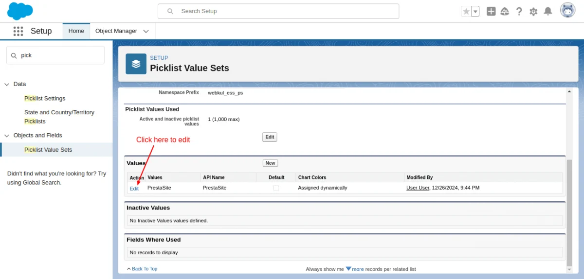Open the global actions plus icon
This screenshot has width=584, height=279.
point(491,11)
